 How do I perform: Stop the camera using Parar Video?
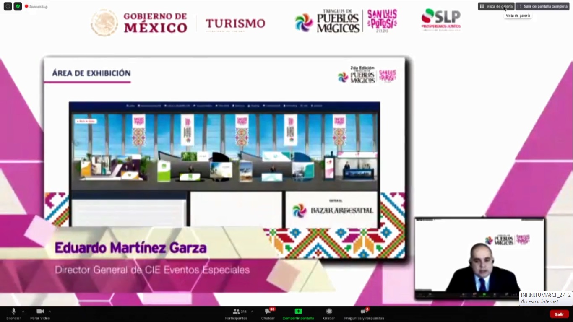[x=40, y=312]
